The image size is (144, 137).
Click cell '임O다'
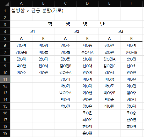[43, 59]
